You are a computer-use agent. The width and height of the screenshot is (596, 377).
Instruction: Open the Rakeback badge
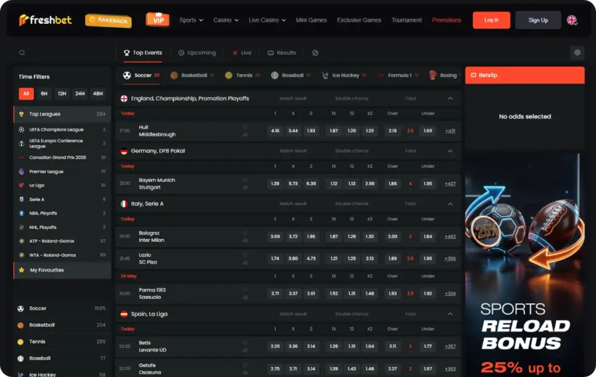coord(108,20)
